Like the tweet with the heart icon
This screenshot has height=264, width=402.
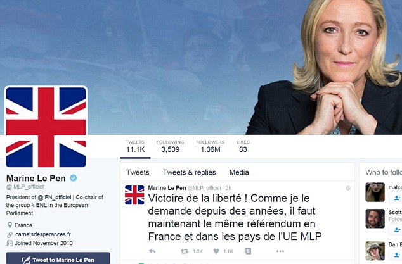click(x=216, y=251)
